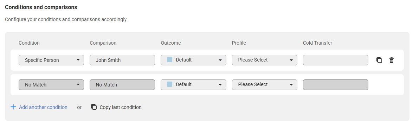Click the duplicate icon for John Smith row

[x=379, y=60]
